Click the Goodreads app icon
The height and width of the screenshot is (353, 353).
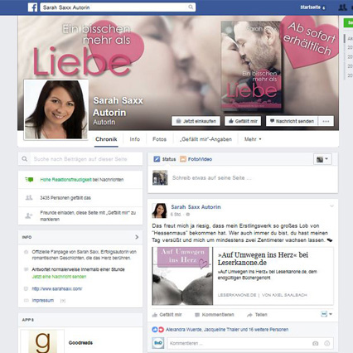click(42, 341)
